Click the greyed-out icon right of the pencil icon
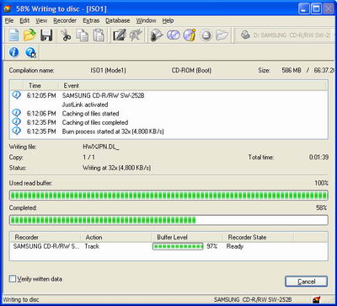 (136, 35)
